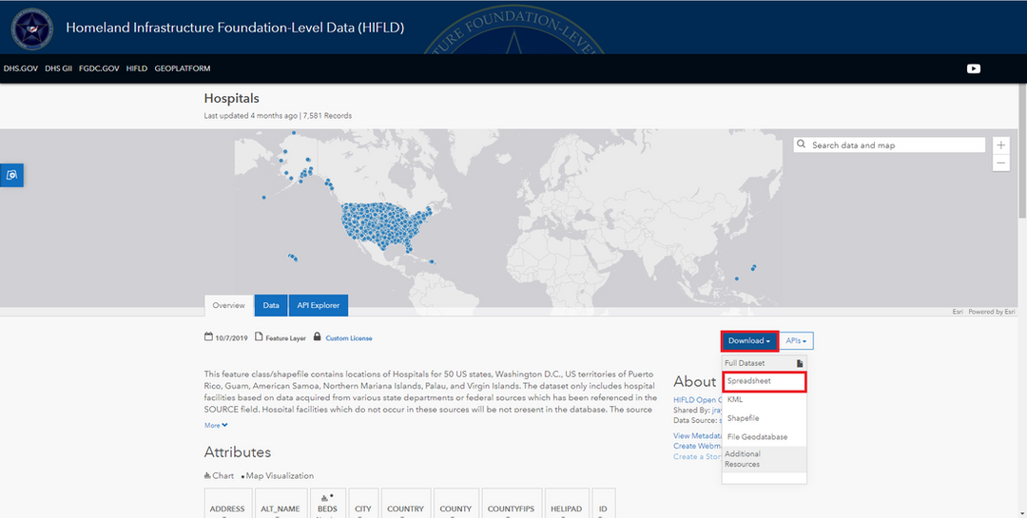The image size is (1027, 518).
Task: Click the lock icon beside Custom License
Action: pyautogui.click(x=318, y=337)
